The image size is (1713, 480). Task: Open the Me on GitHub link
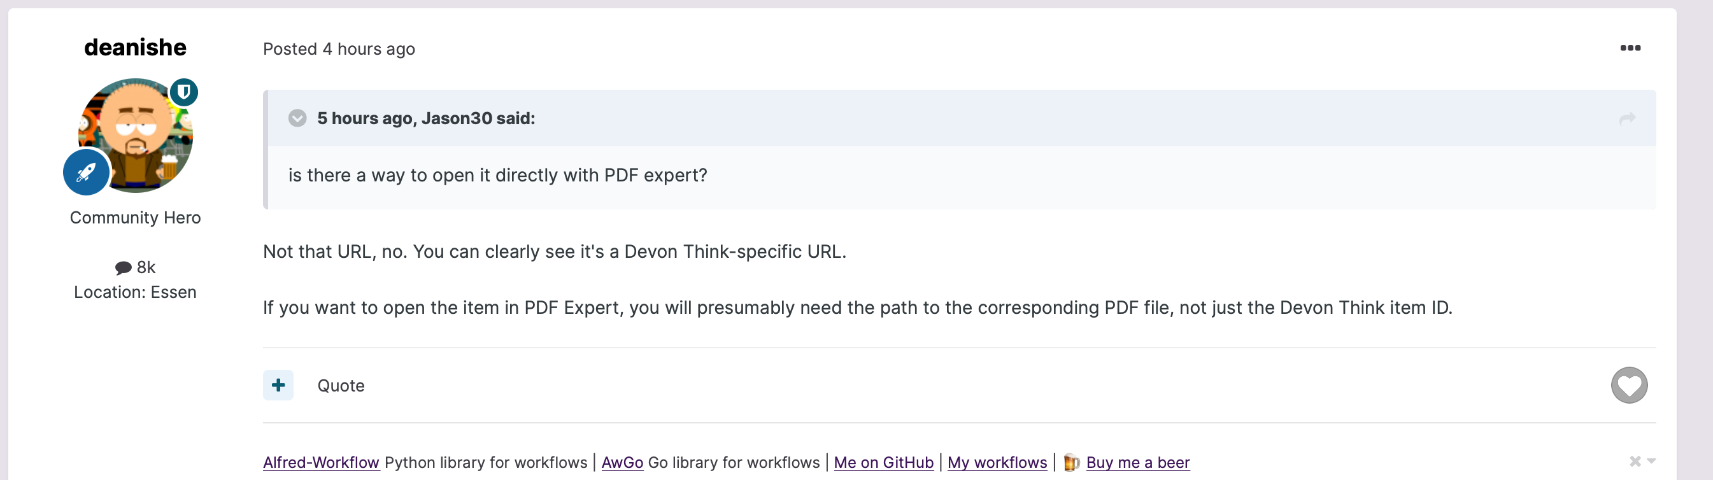[884, 462]
